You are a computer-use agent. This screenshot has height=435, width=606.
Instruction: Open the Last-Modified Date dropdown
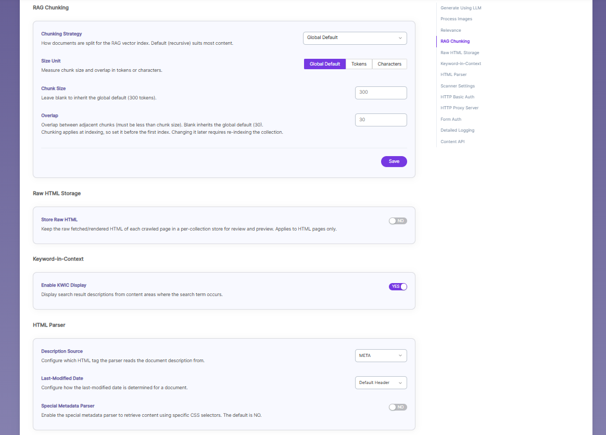[381, 383]
